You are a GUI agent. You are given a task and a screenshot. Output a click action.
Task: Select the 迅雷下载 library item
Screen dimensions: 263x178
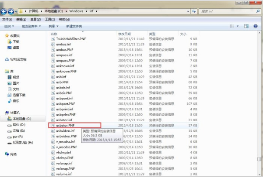(x=18, y=95)
